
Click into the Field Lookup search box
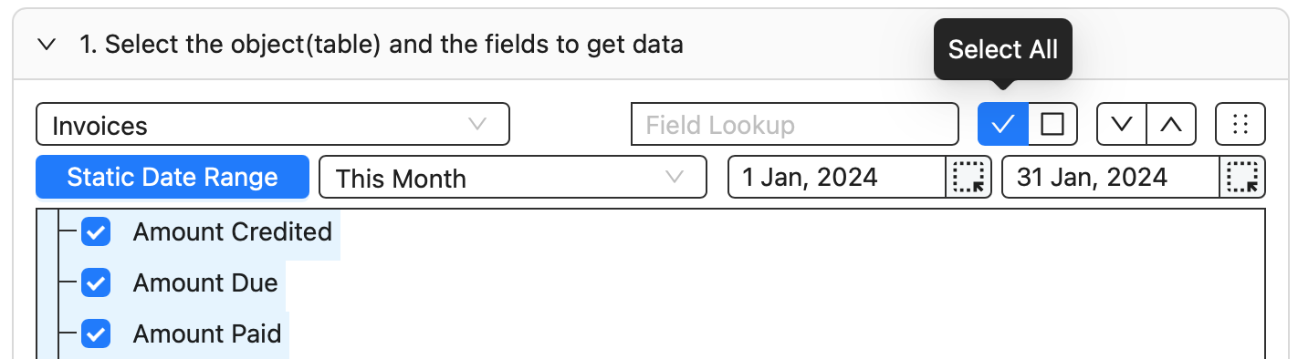coord(795,124)
